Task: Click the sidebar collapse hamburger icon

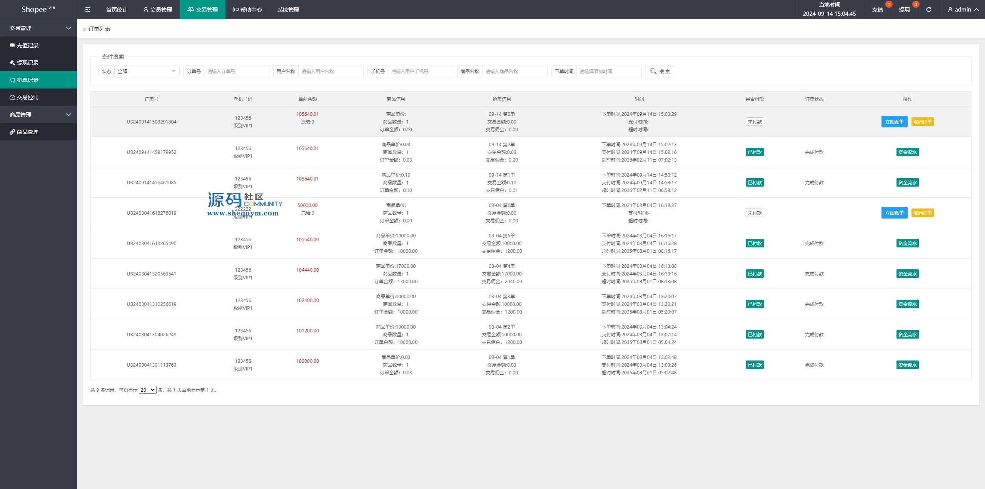Action: [x=88, y=10]
